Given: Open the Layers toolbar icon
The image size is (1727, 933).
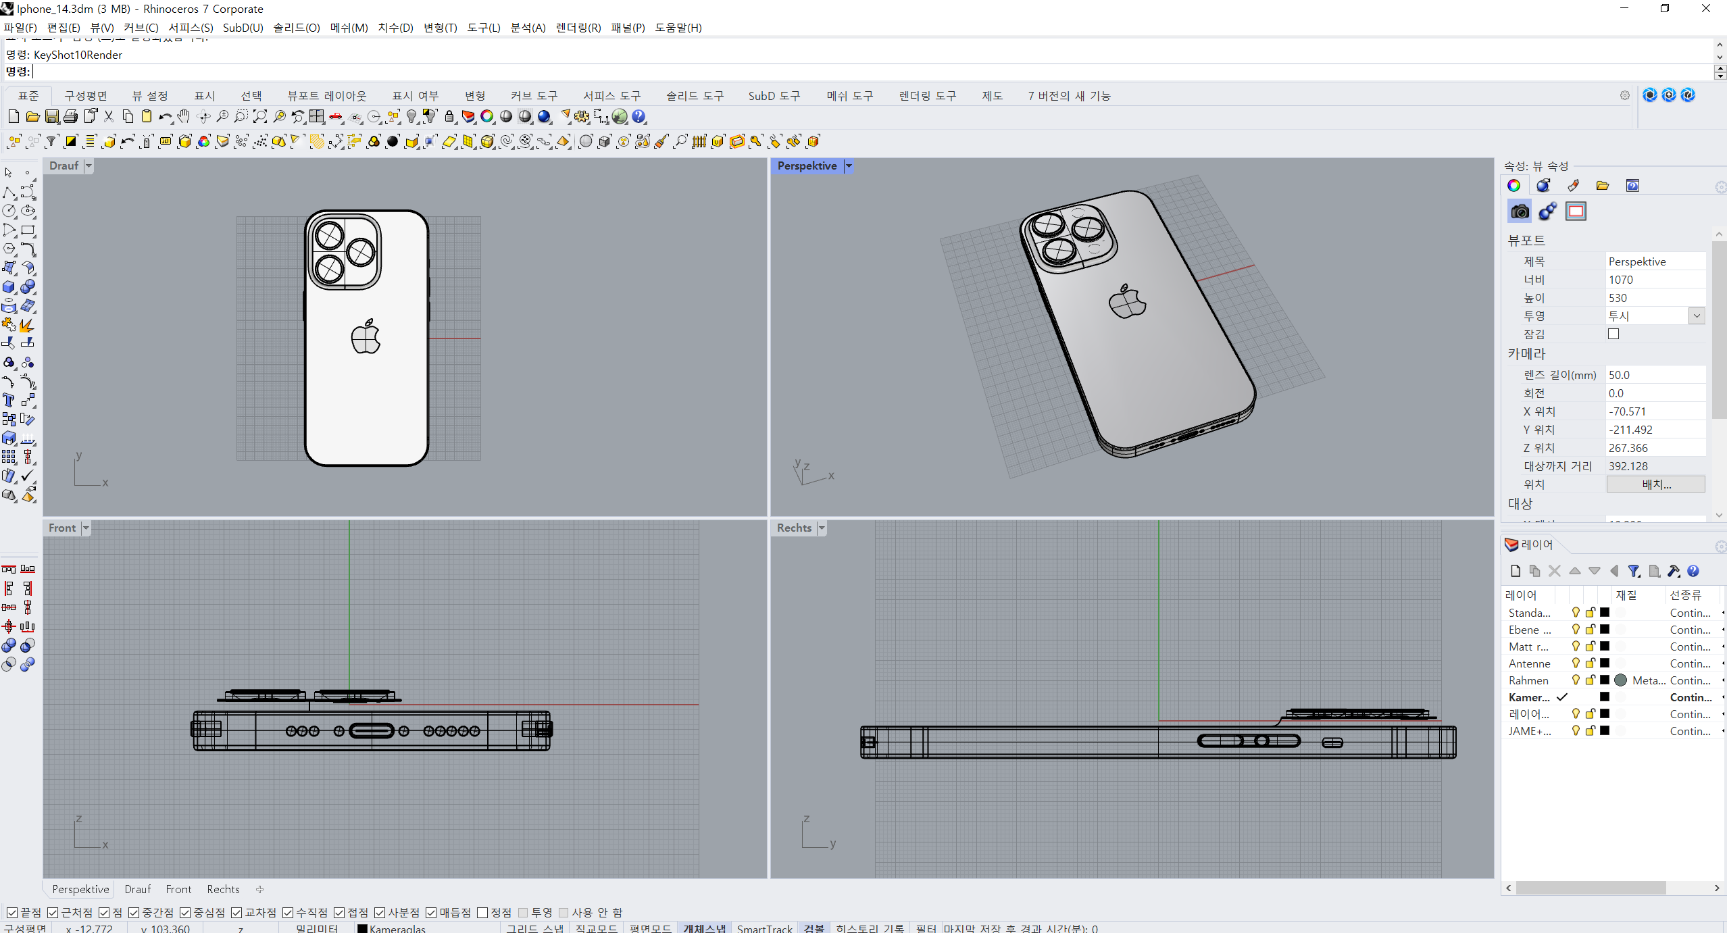Looking at the screenshot, I should click(x=468, y=117).
